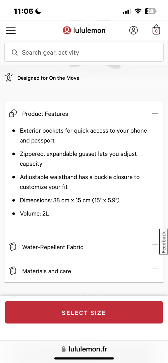Viewport: 168px width, 363px height.
Task: Open the Feedback side tab
Action: click(164, 241)
